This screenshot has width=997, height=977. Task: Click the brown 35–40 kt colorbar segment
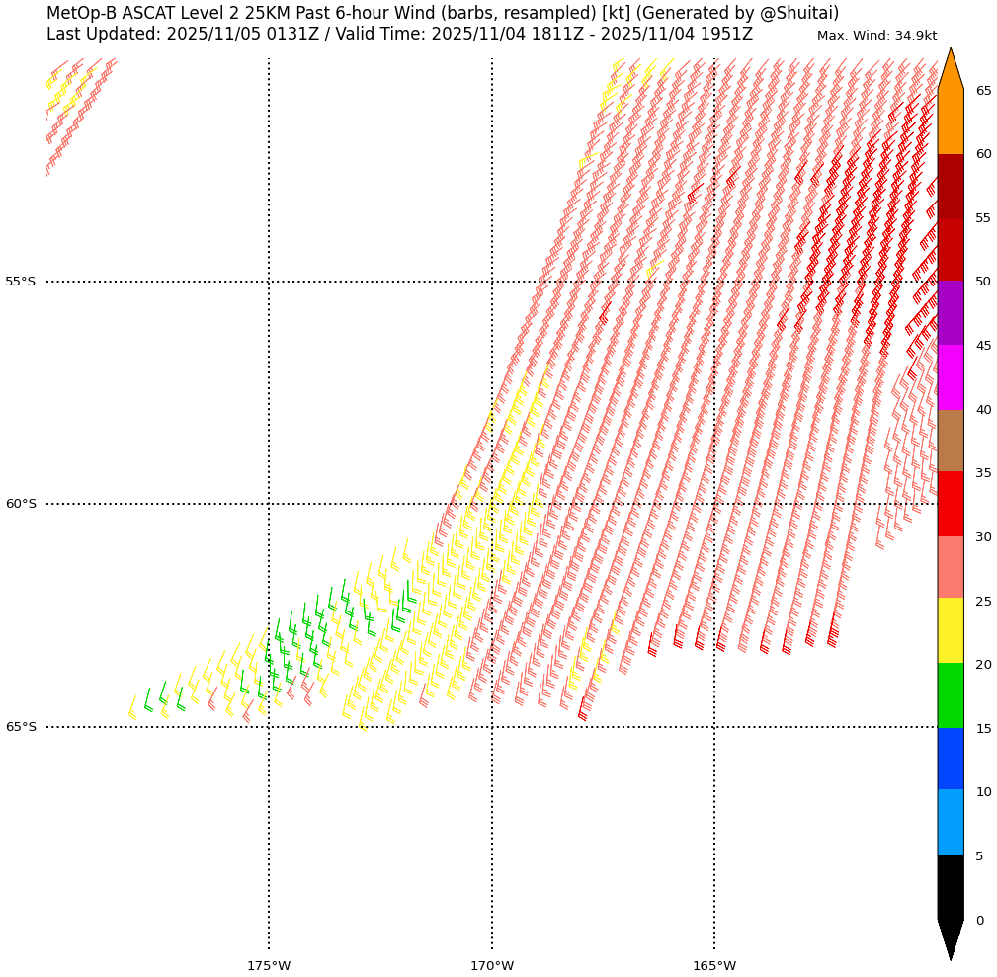[950, 441]
